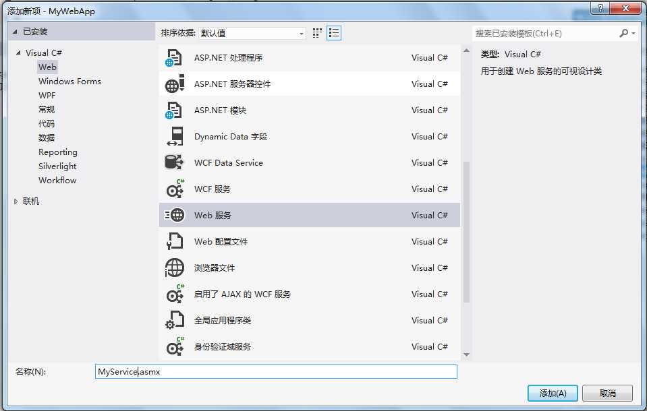Click the Dynamic Data 字段 icon

(x=175, y=137)
